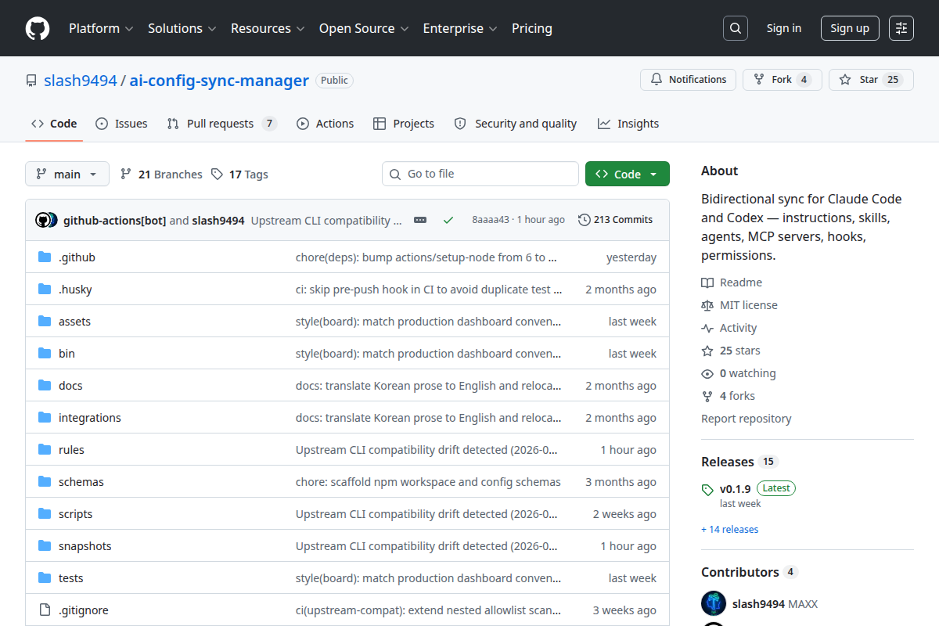Click the tests folder icon
Image resolution: width=939 pixels, height=626 pixels.
tap(45, 578)
